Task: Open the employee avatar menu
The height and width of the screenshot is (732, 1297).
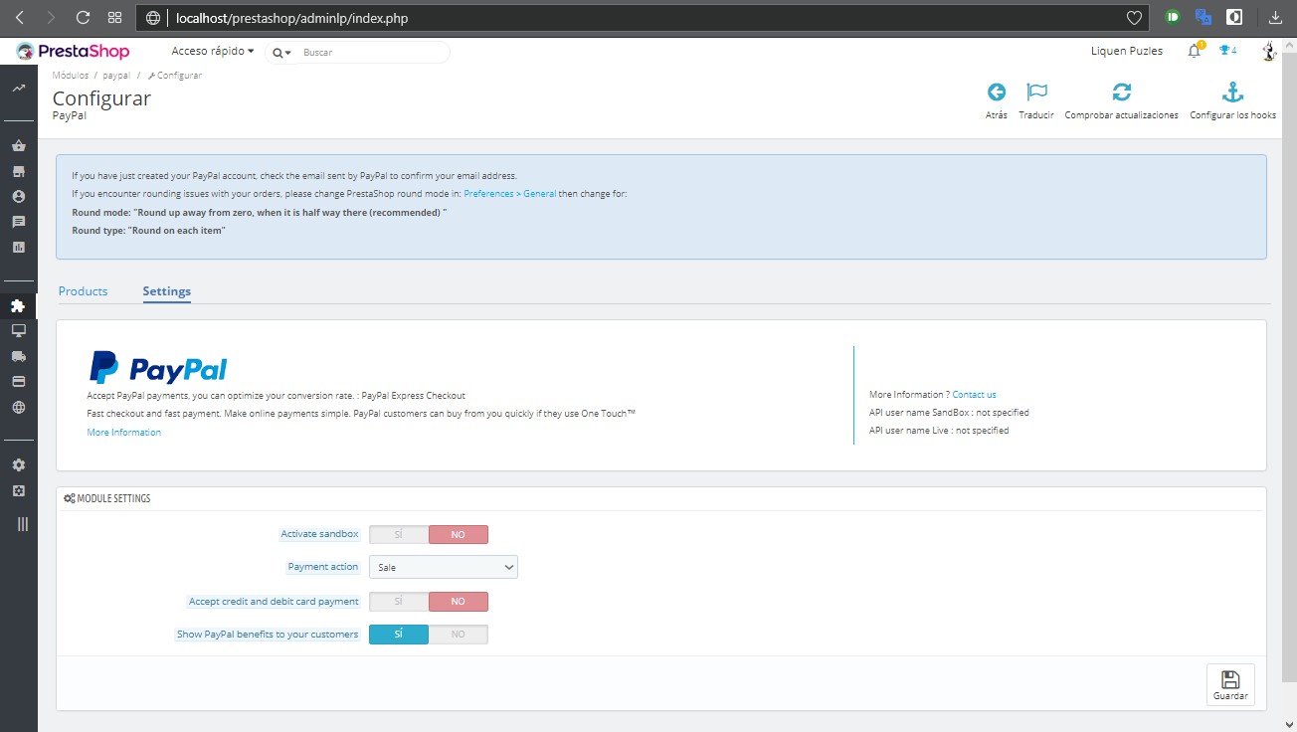Action: (1268, 51)
